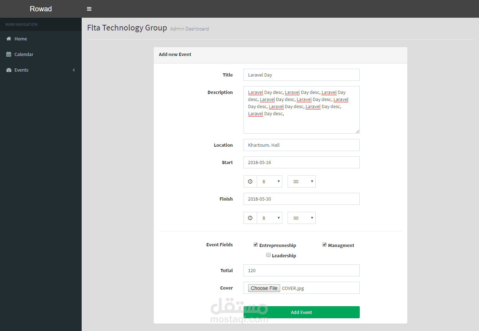Click the Calendar icon in sidebar

(x=9, y=54)
